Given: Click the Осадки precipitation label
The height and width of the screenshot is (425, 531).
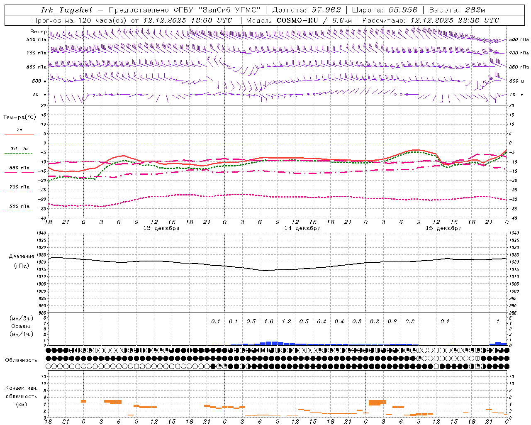Looking at the screenshot, I should click(x=22, y=326).
